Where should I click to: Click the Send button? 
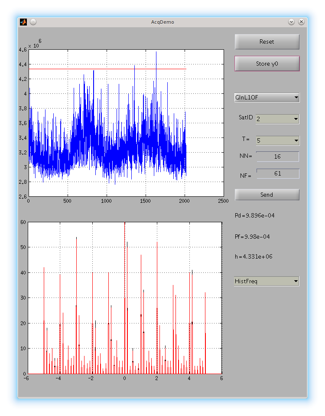coord(267,195)
